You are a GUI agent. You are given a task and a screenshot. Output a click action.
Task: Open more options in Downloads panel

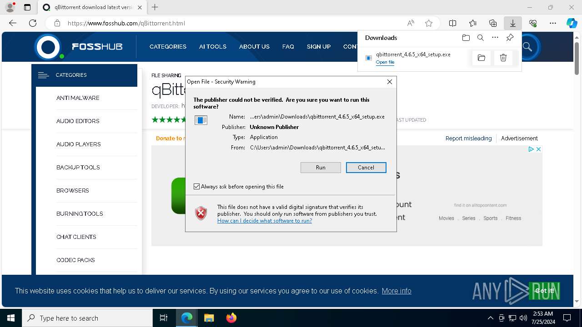pyautogui.click(x=495, y=38)
